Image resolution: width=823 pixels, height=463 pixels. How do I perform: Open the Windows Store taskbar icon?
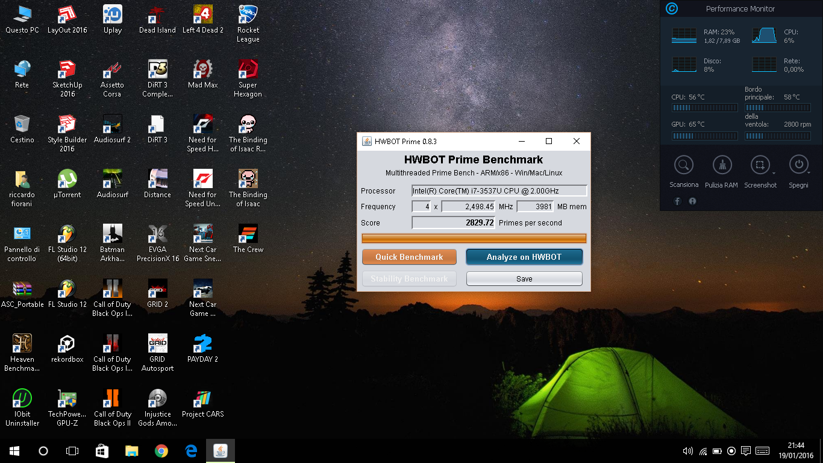(x=102, y=451)
